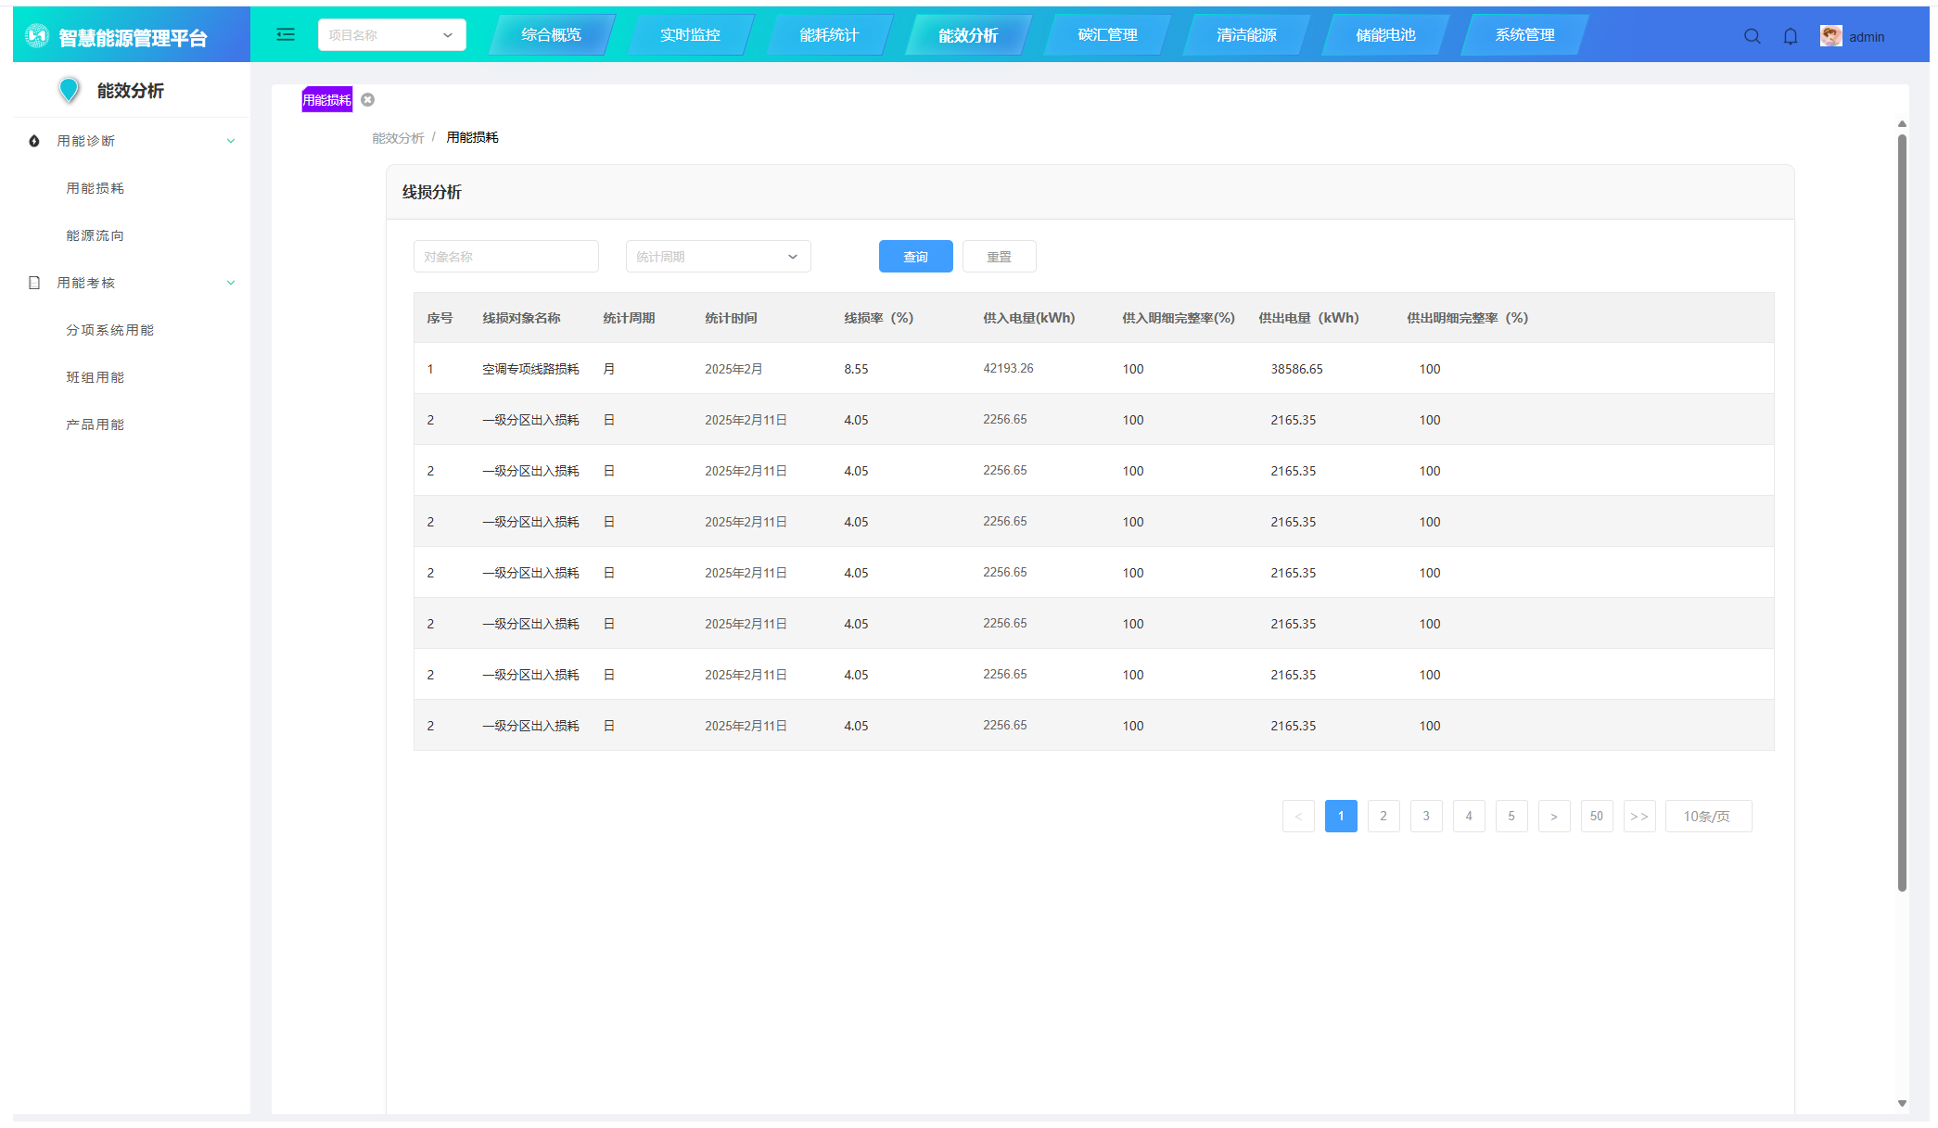The width and height of the screenshot is (1938, 1128).
Task: Click the 查询 button
Action: (x=915, y=257)
